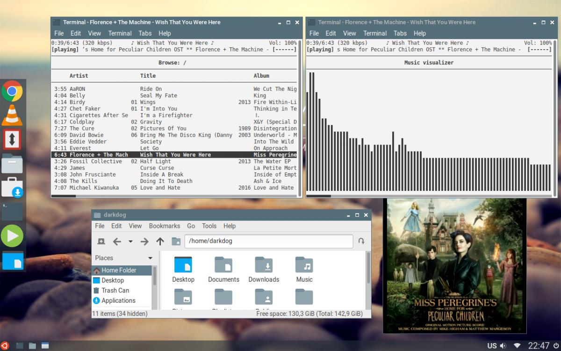Go up to the parent folder

pyautogui.click(x=160, y=241)
